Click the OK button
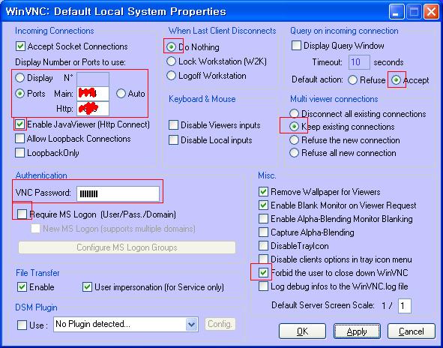443x348 pixels. pyautogui.click(x=302, y=331)
